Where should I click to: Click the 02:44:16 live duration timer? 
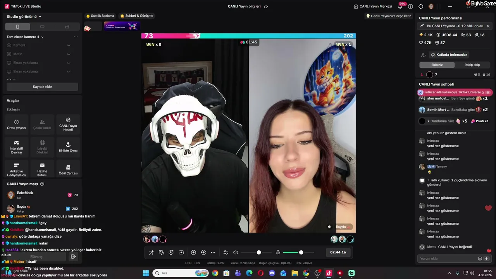tap(338, 252)
